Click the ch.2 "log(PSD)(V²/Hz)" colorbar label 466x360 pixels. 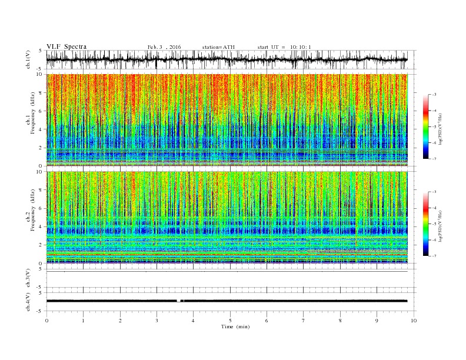click(441, 226)
